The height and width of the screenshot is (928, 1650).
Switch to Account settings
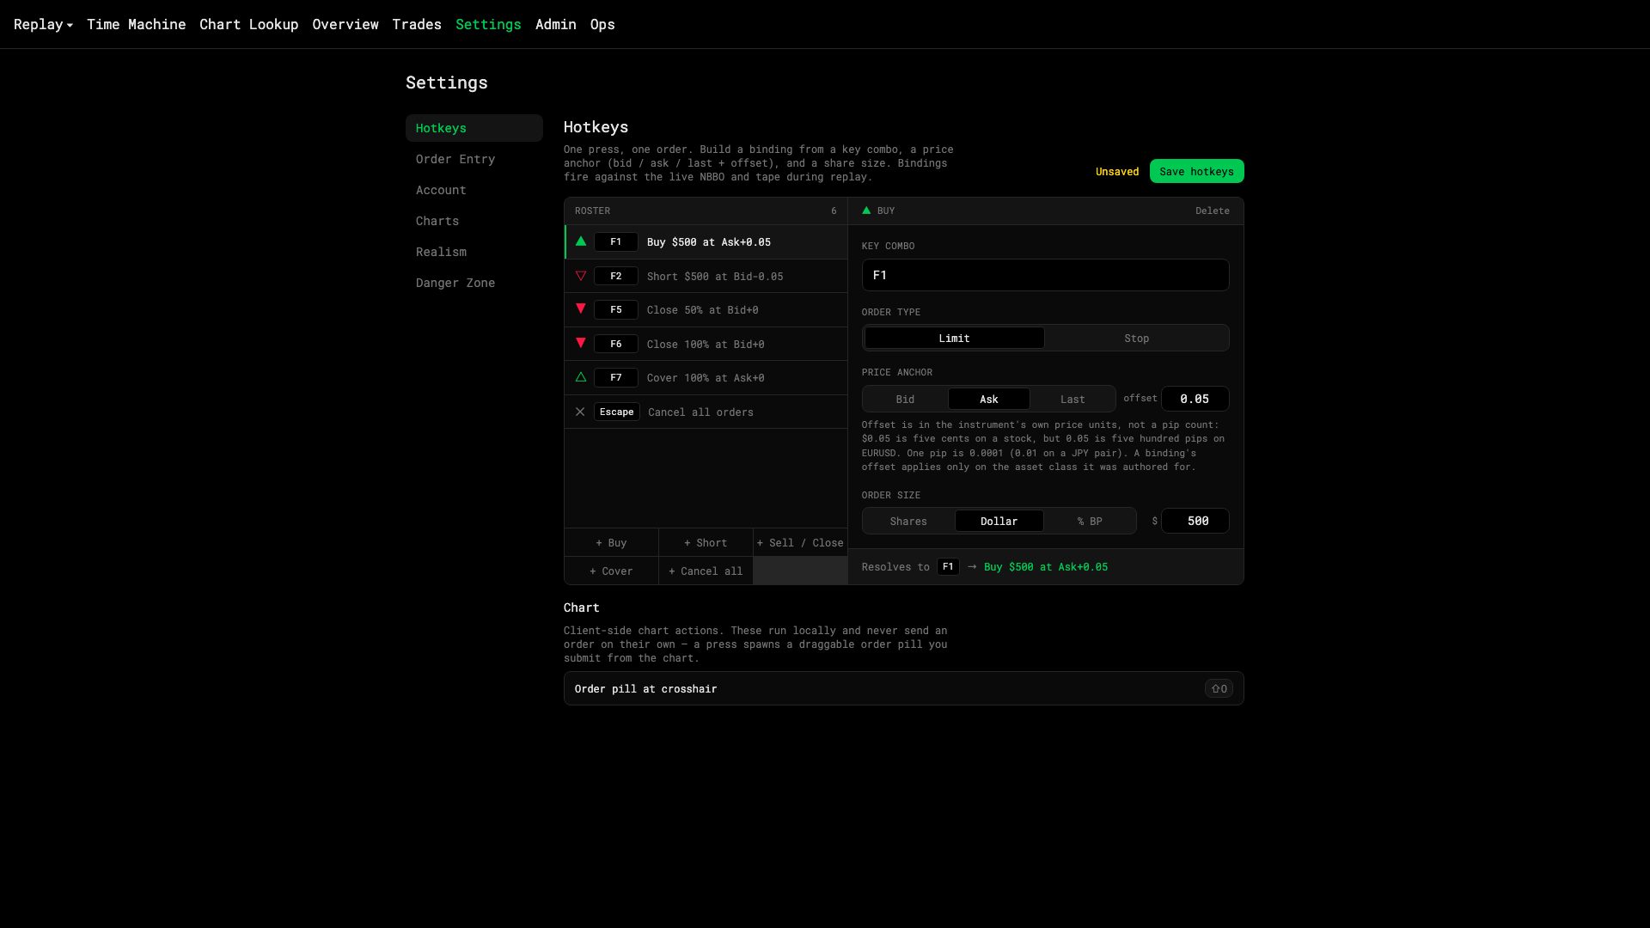point(474,190)
